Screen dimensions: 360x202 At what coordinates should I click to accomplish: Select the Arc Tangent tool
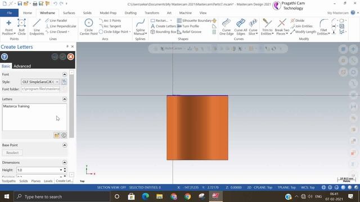[110, 26]
